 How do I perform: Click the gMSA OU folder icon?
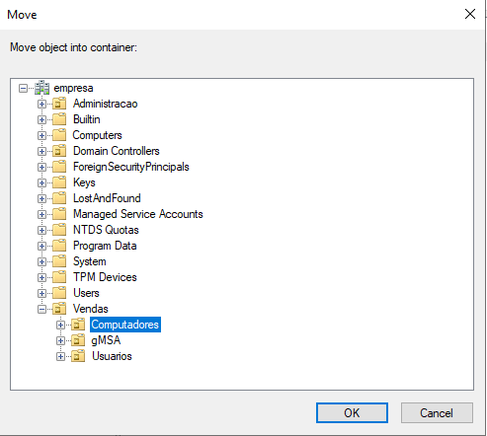click(x=78, y=340)
